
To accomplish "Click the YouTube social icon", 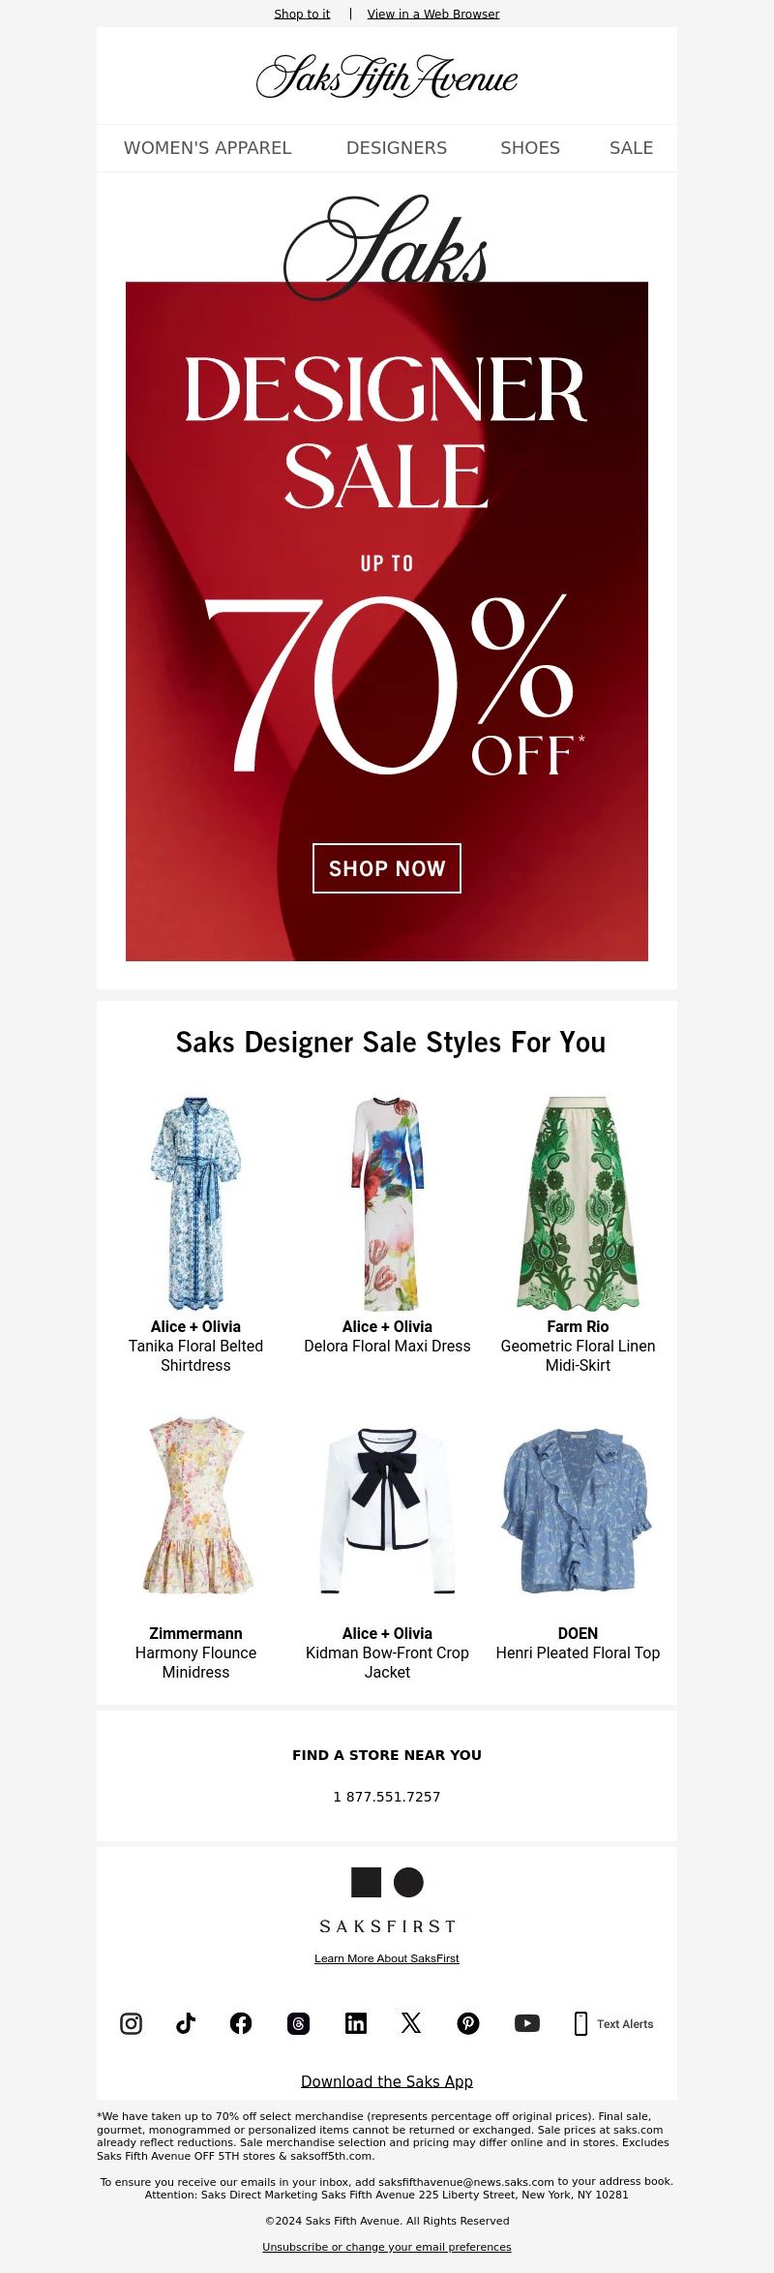I will pyautogui.click(x=527, y=2023).
